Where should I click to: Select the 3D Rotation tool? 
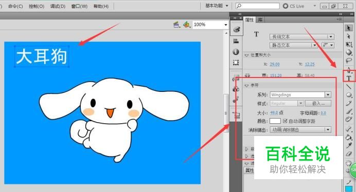pos(349,52)
